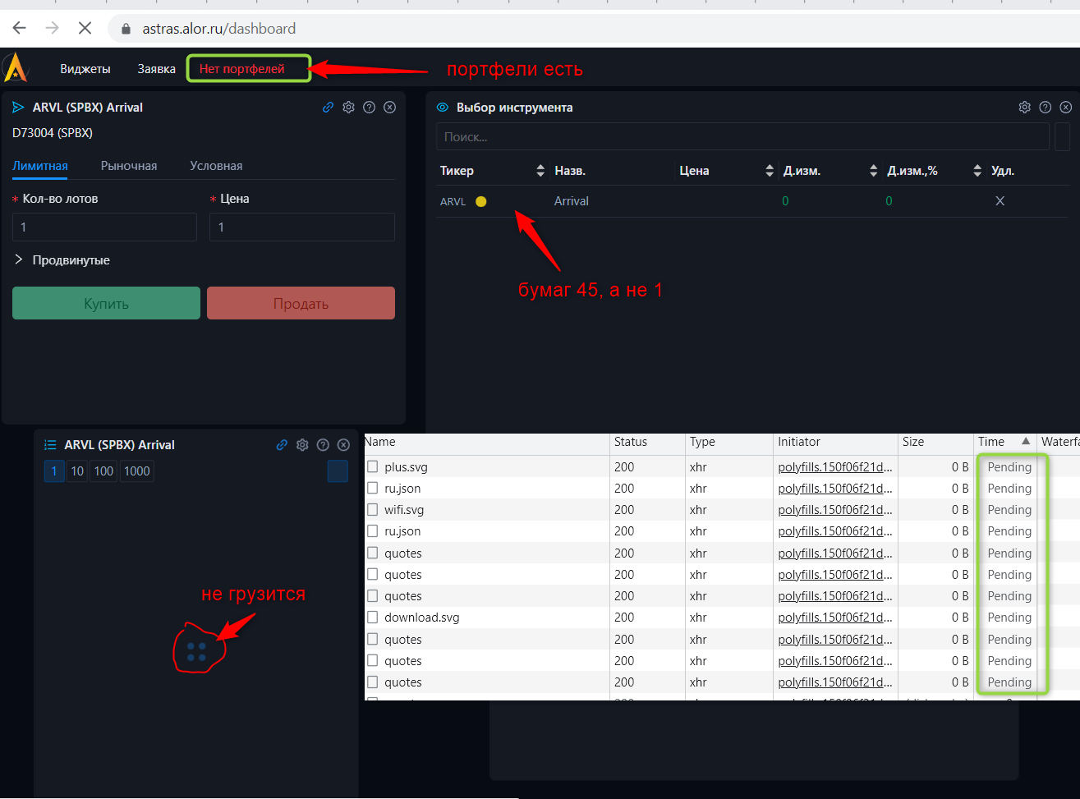Open the Заявка menu
Viewport: 1080px width, 799px height.
[157, 69]
